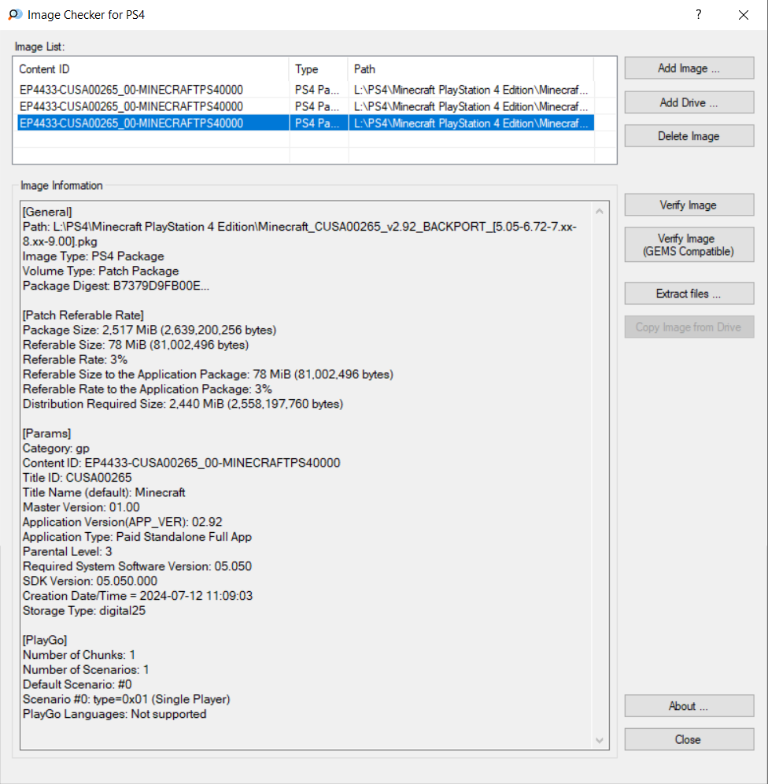Click the Parental Level: 3 line

[x=68, y=552]
